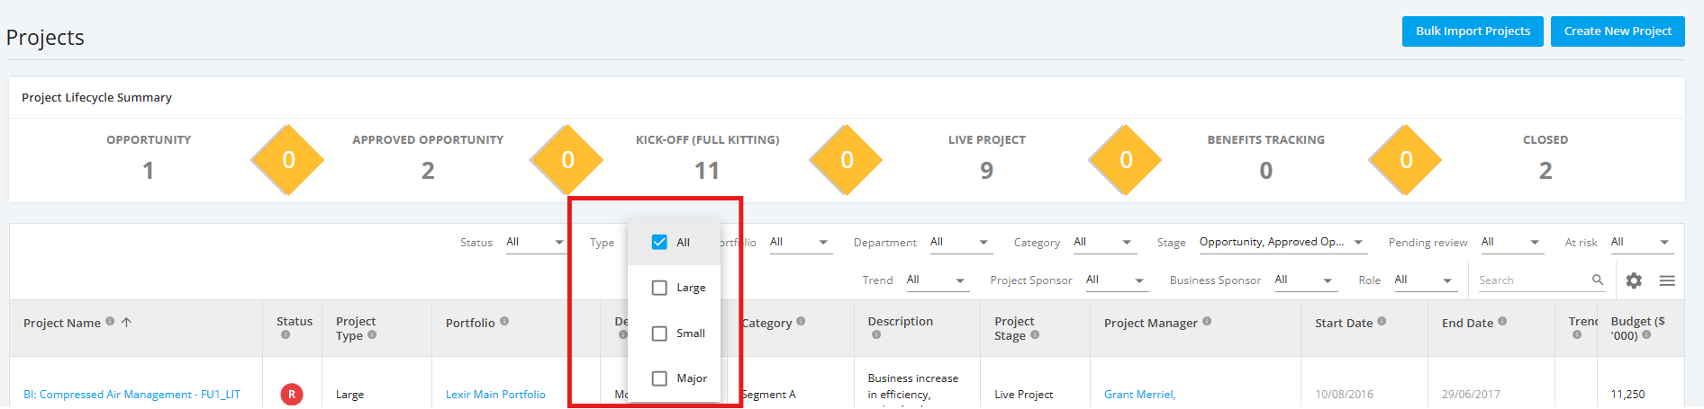Viewport: 1704px width, 409px height.
Task: Open the Pending review dropdown
Action: 1511,242
